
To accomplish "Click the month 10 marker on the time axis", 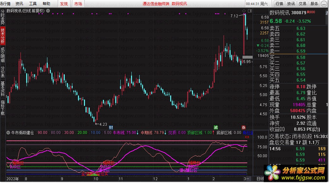I will click(96, 179).
